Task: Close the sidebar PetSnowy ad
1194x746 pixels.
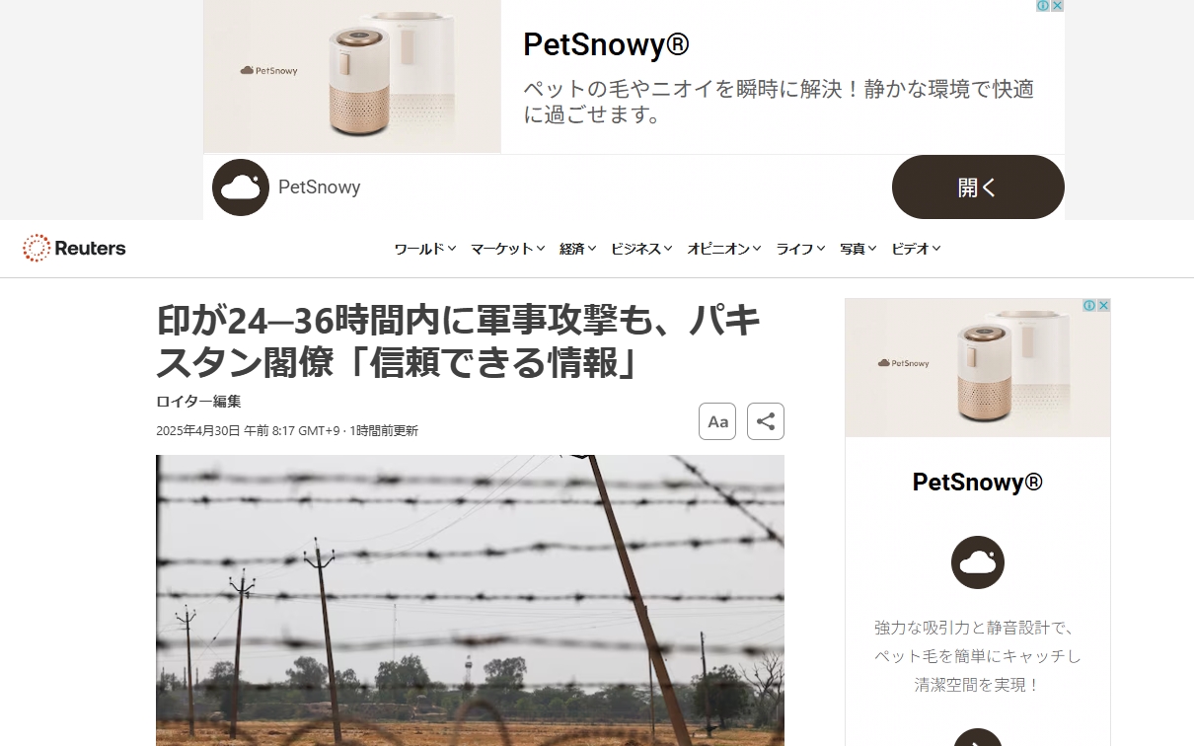Action: pos(1103,306)
